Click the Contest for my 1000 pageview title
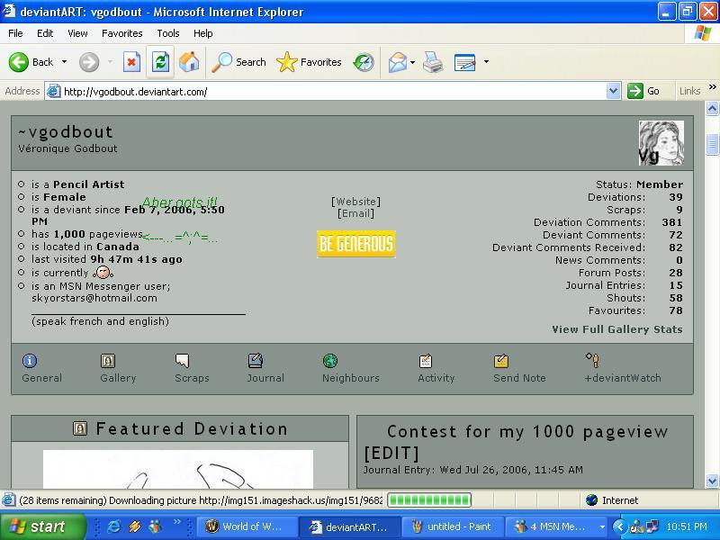Viewport: 720px width, 540px height. tap(515, 442)
